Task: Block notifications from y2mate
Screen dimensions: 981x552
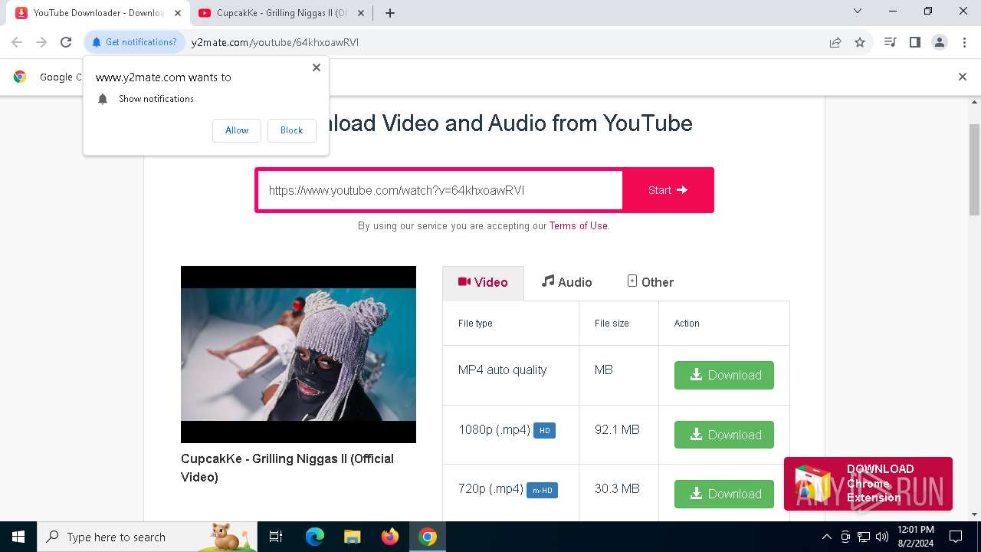Action: [291, 130]
